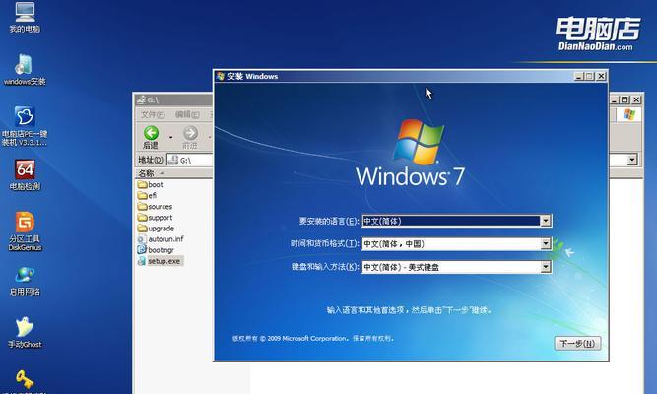Click the 中文(简体) - 美式键盘 value
Image resolution: width=657 pixels, height=394 pixels.
(401, 267)
